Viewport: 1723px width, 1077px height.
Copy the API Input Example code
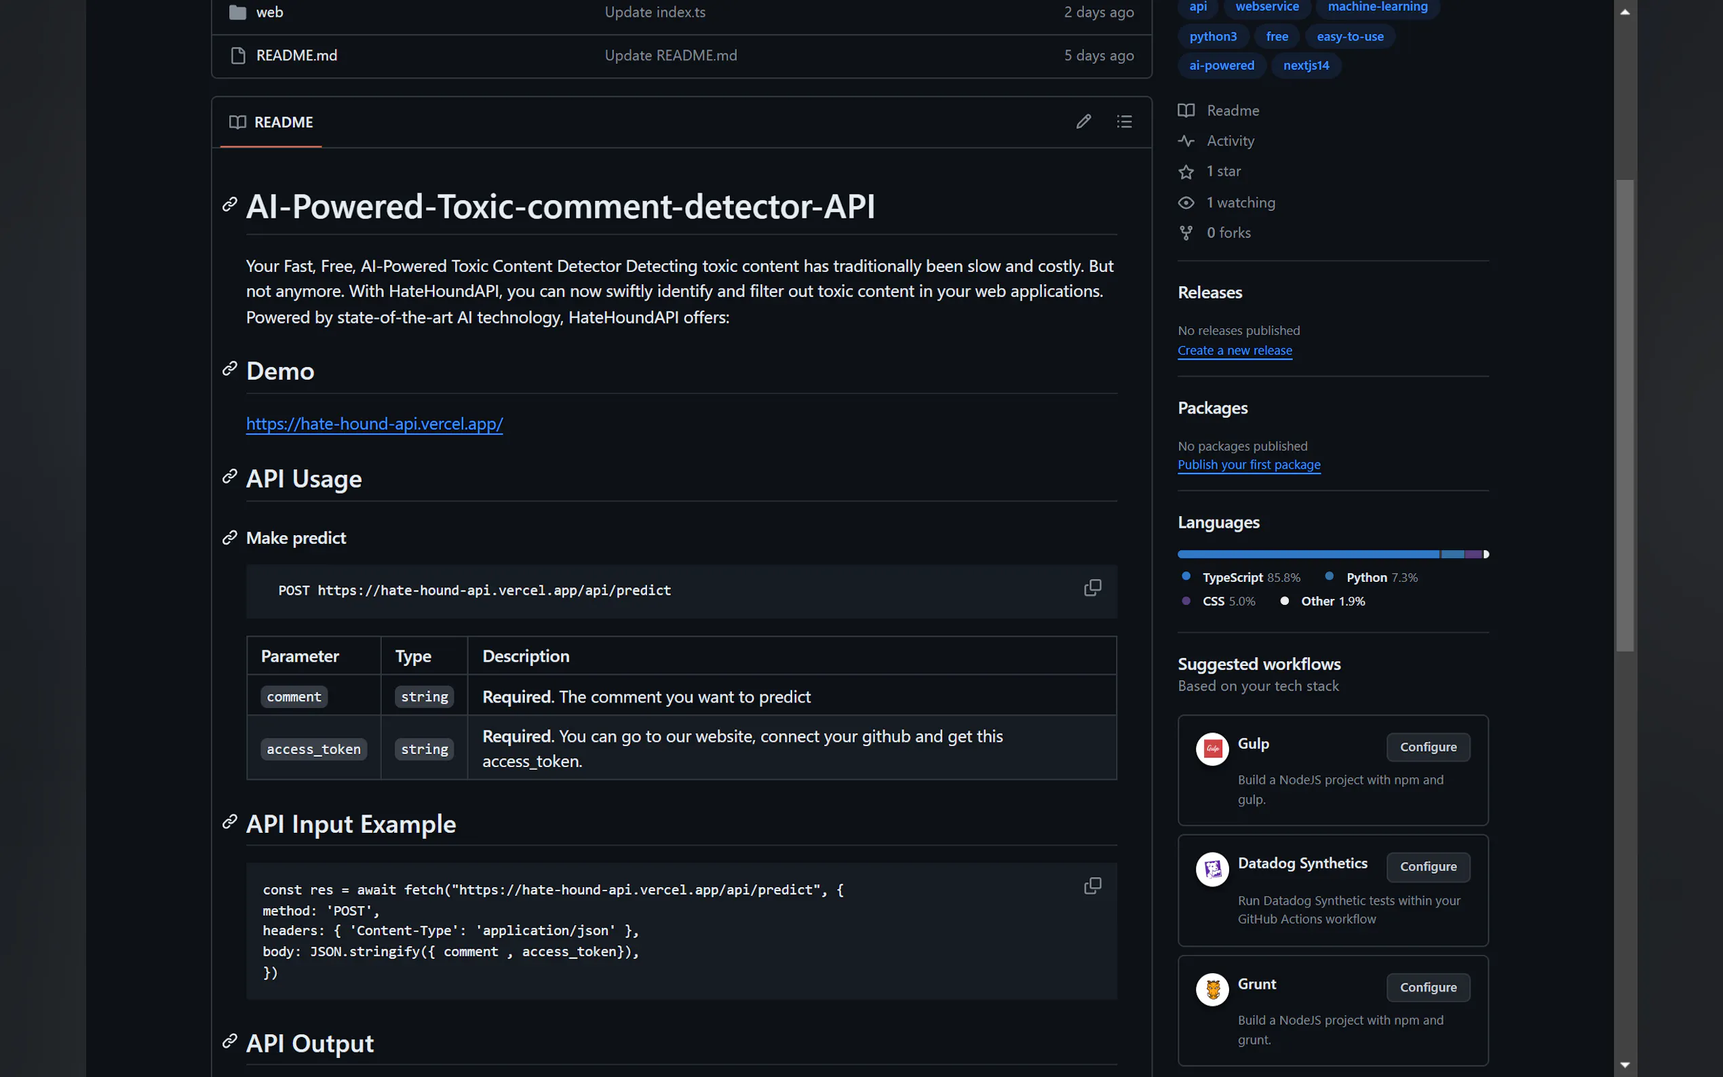[x=1092, y=885]
